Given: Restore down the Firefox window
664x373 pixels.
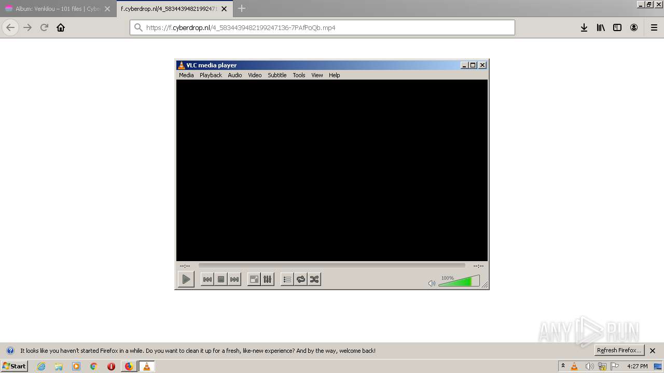Looking at the screenshot, I should click(x=649, y=4).
